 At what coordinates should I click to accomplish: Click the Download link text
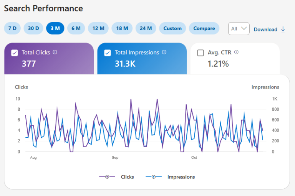[265, 30]
